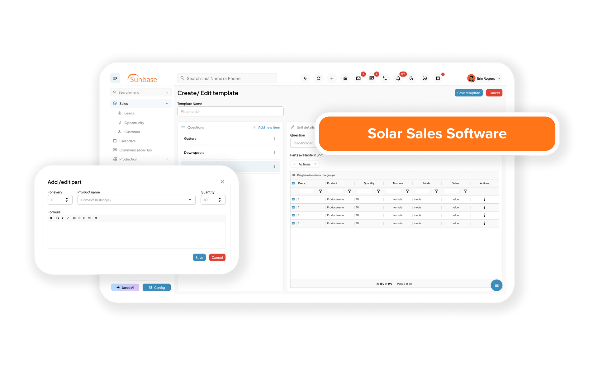598x365 pixels.
Task: Open the Communication Hub inbox icon with 2 notifications
Action: 358,78
